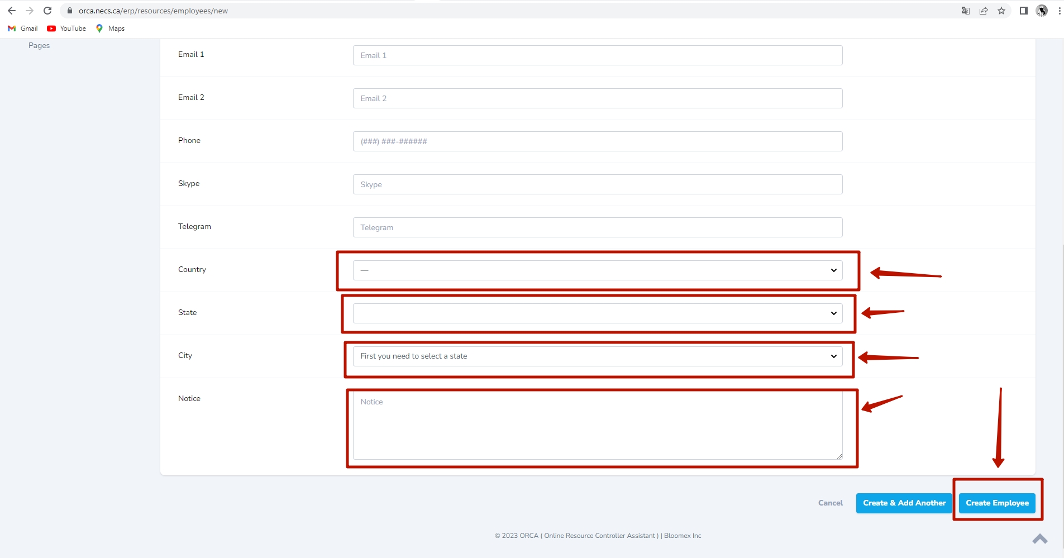View site security lock info

click(70, 11)
